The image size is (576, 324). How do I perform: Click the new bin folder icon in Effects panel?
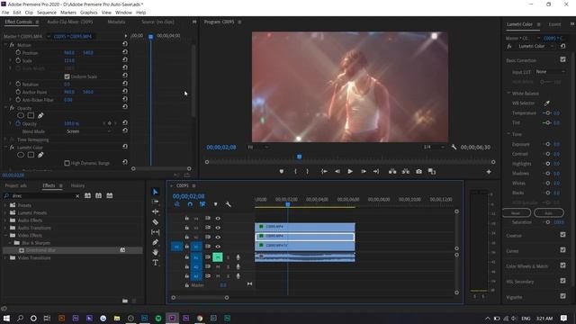point(125,301)
